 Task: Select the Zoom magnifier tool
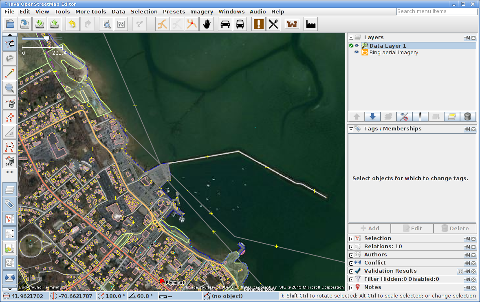tap(10, 88)
